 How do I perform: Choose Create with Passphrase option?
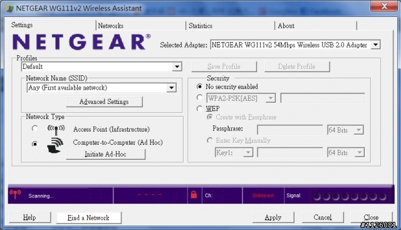click(210, 117)
